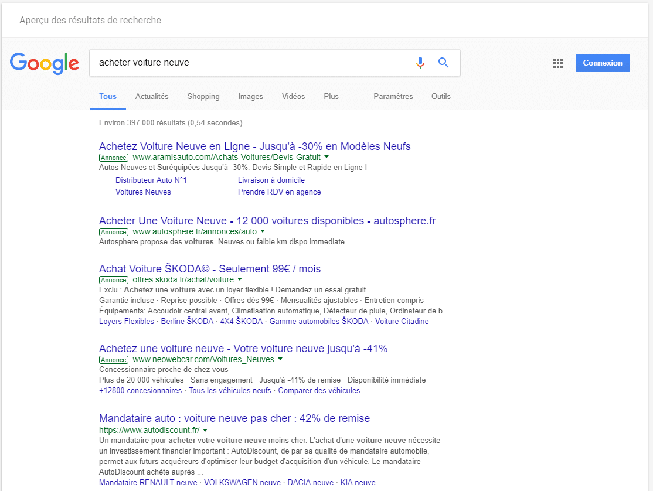This screenshot has height=491, width=653.
Task: Click the Annonce badge on the neowebcar ad
Action: click(x=114, y=360)
